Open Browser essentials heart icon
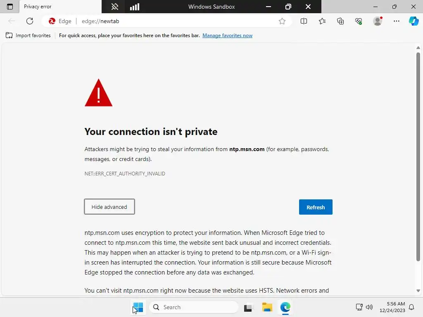This screenshot has height=317, width=423. 359,21
